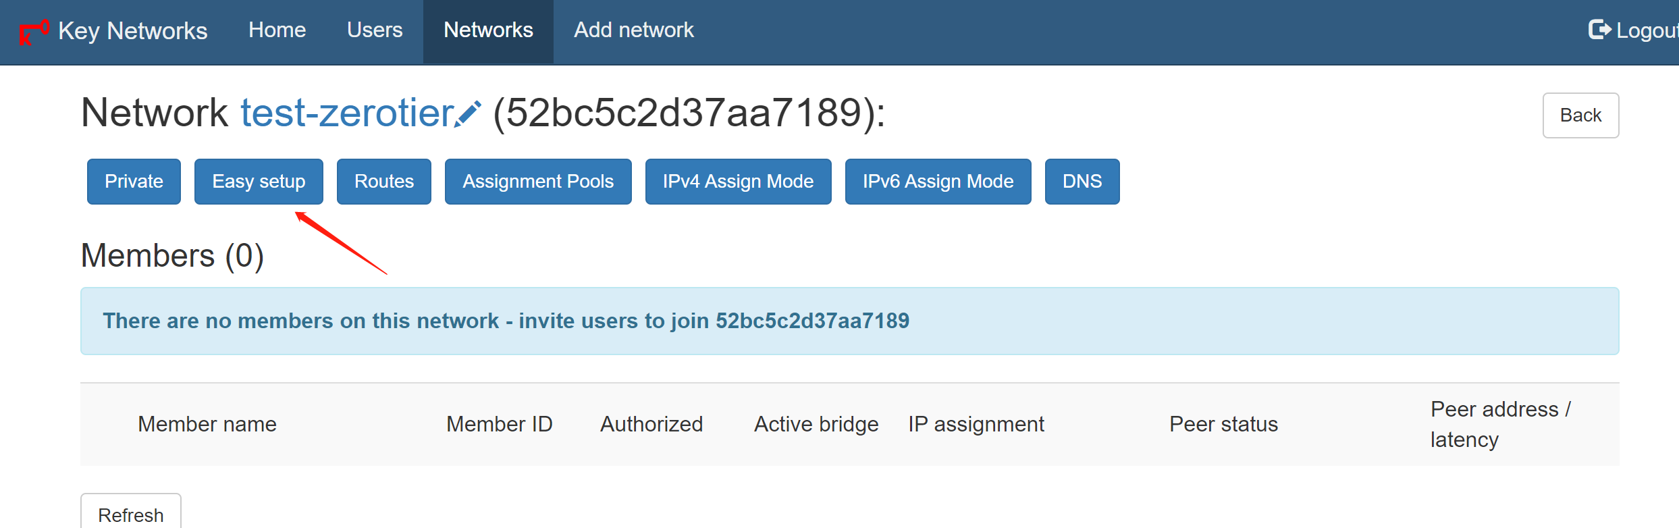Go to the Home menu item
The width and height of the screenshot is (1679, 528).
(277, 30)
